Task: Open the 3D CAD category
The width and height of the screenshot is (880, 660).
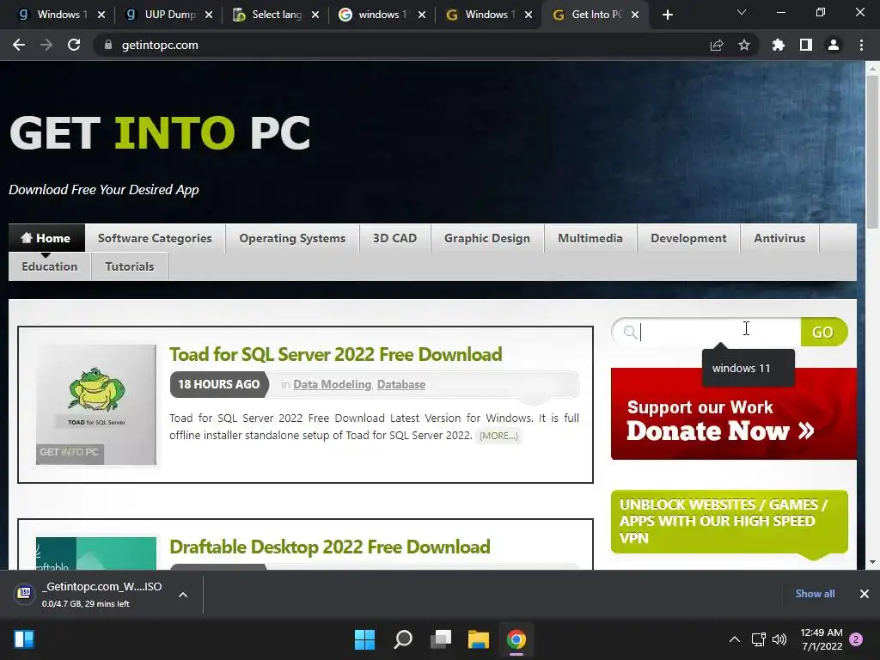Action: coord(394,238)
